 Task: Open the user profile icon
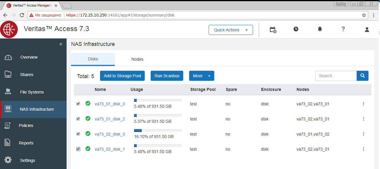[x=367, y=29]
